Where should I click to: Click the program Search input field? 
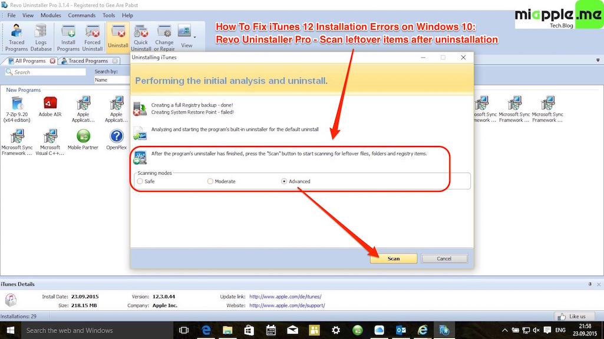[x=47, y=72]
